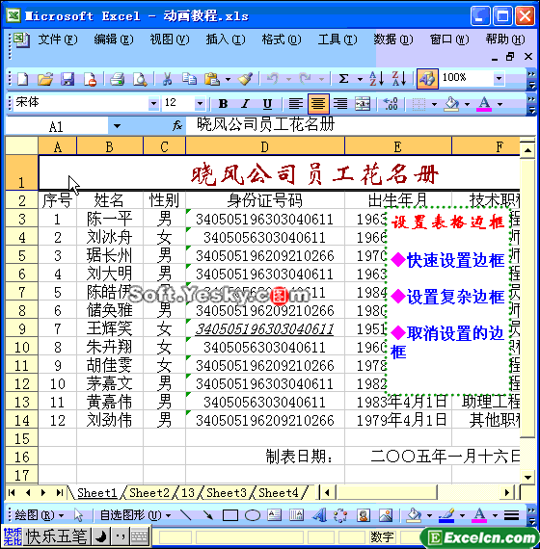Viewport: 540px width, 549px height.
Task: Toggle the Drawing toolbar button
Action: (x=427, y=79)
